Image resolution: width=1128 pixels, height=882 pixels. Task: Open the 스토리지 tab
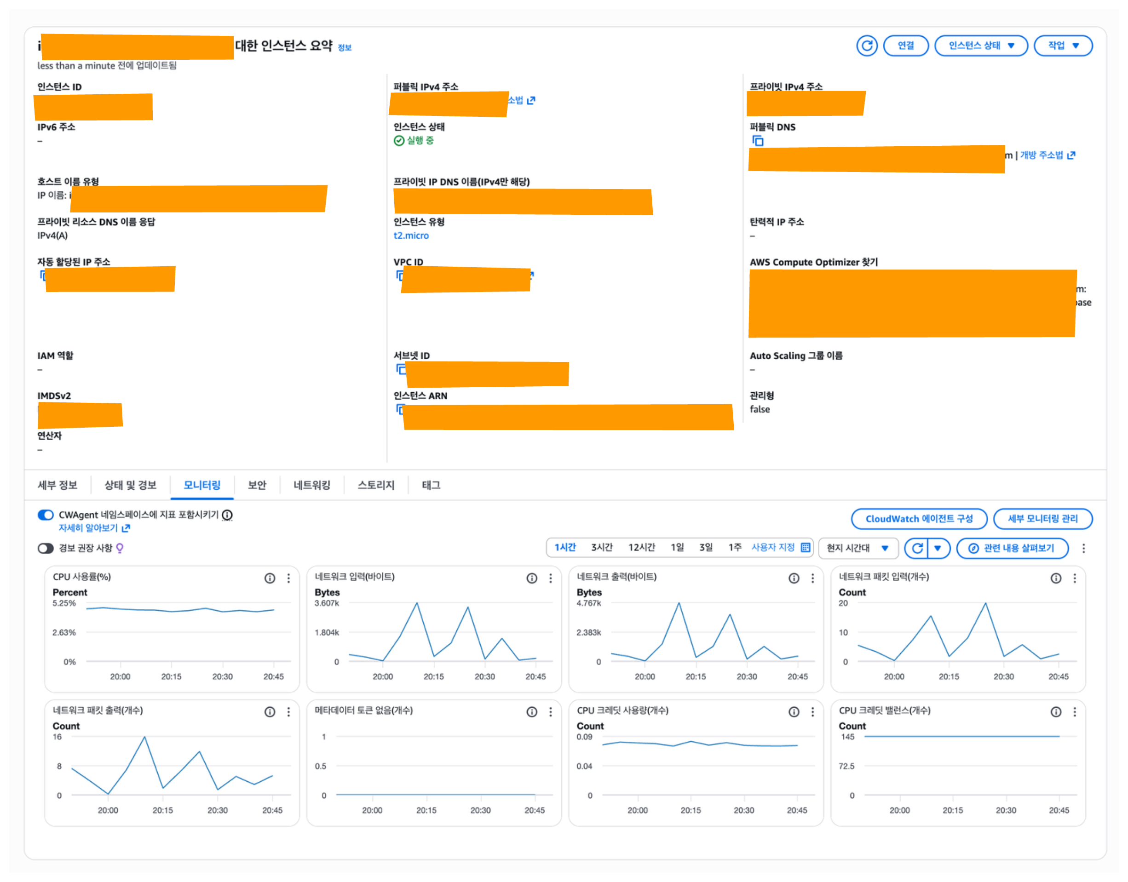(375, 485)
